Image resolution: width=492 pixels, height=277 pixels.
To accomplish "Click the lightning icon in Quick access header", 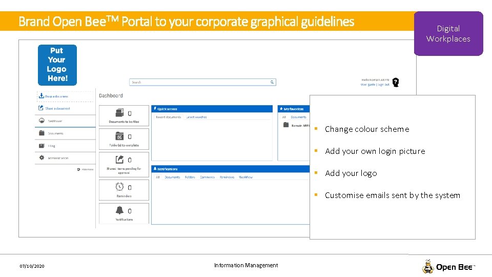I will pyautogui.click(x=155, y=109).
